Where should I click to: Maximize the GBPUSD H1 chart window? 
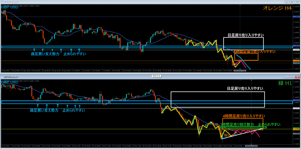(x=292, y=77)
